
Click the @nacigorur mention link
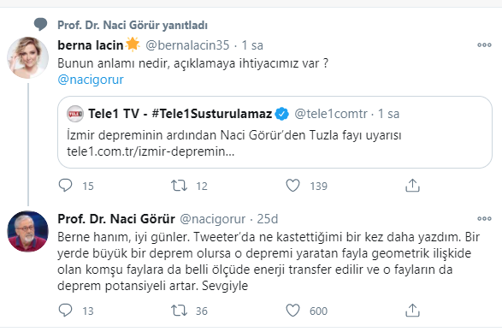click(91, 80)
